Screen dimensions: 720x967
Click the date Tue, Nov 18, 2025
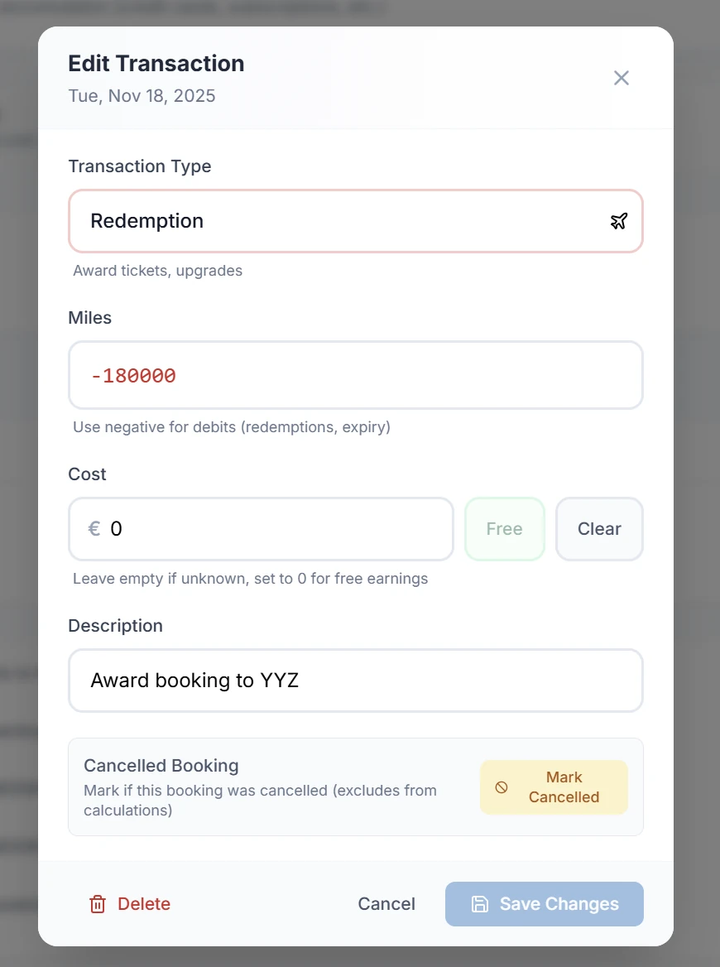tap(141, 95)
